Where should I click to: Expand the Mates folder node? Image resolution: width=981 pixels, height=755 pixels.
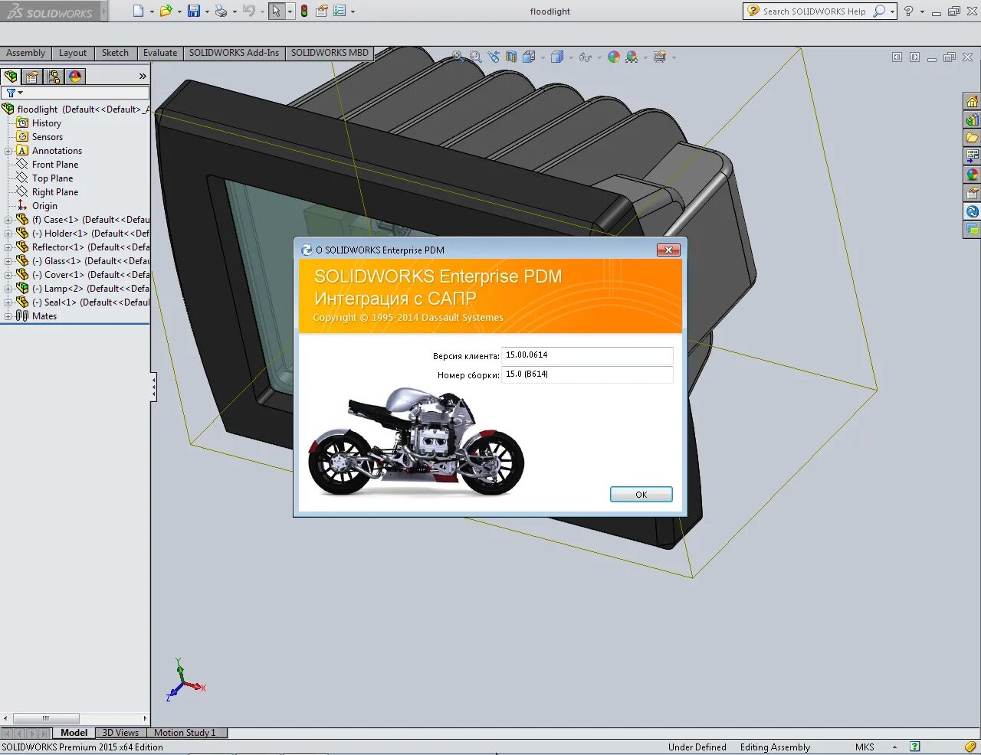[8, 316]
